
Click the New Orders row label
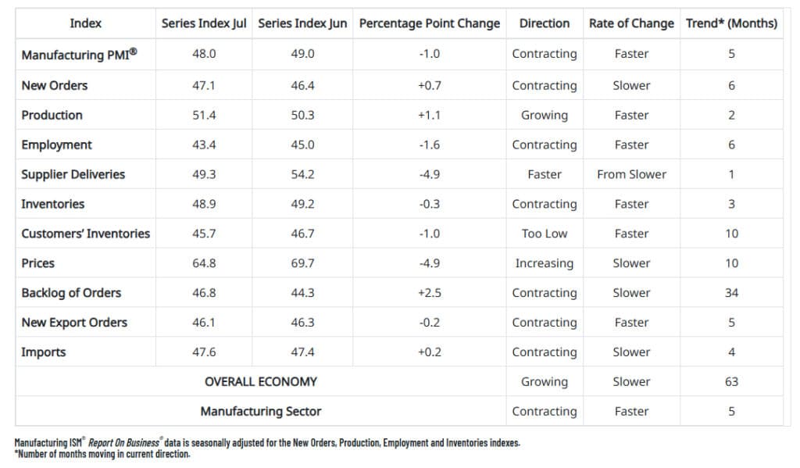(x=55, y=85)
